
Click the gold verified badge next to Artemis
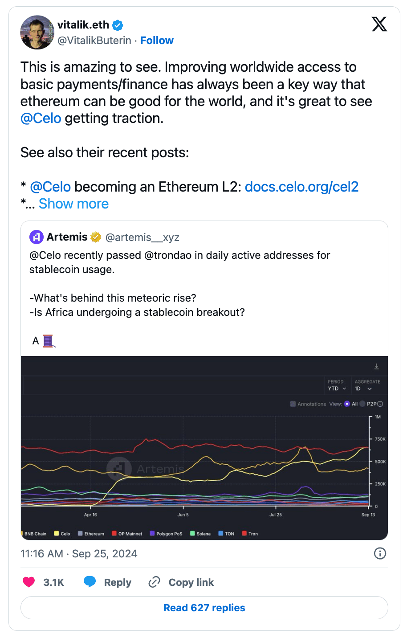tap(96, 237)
